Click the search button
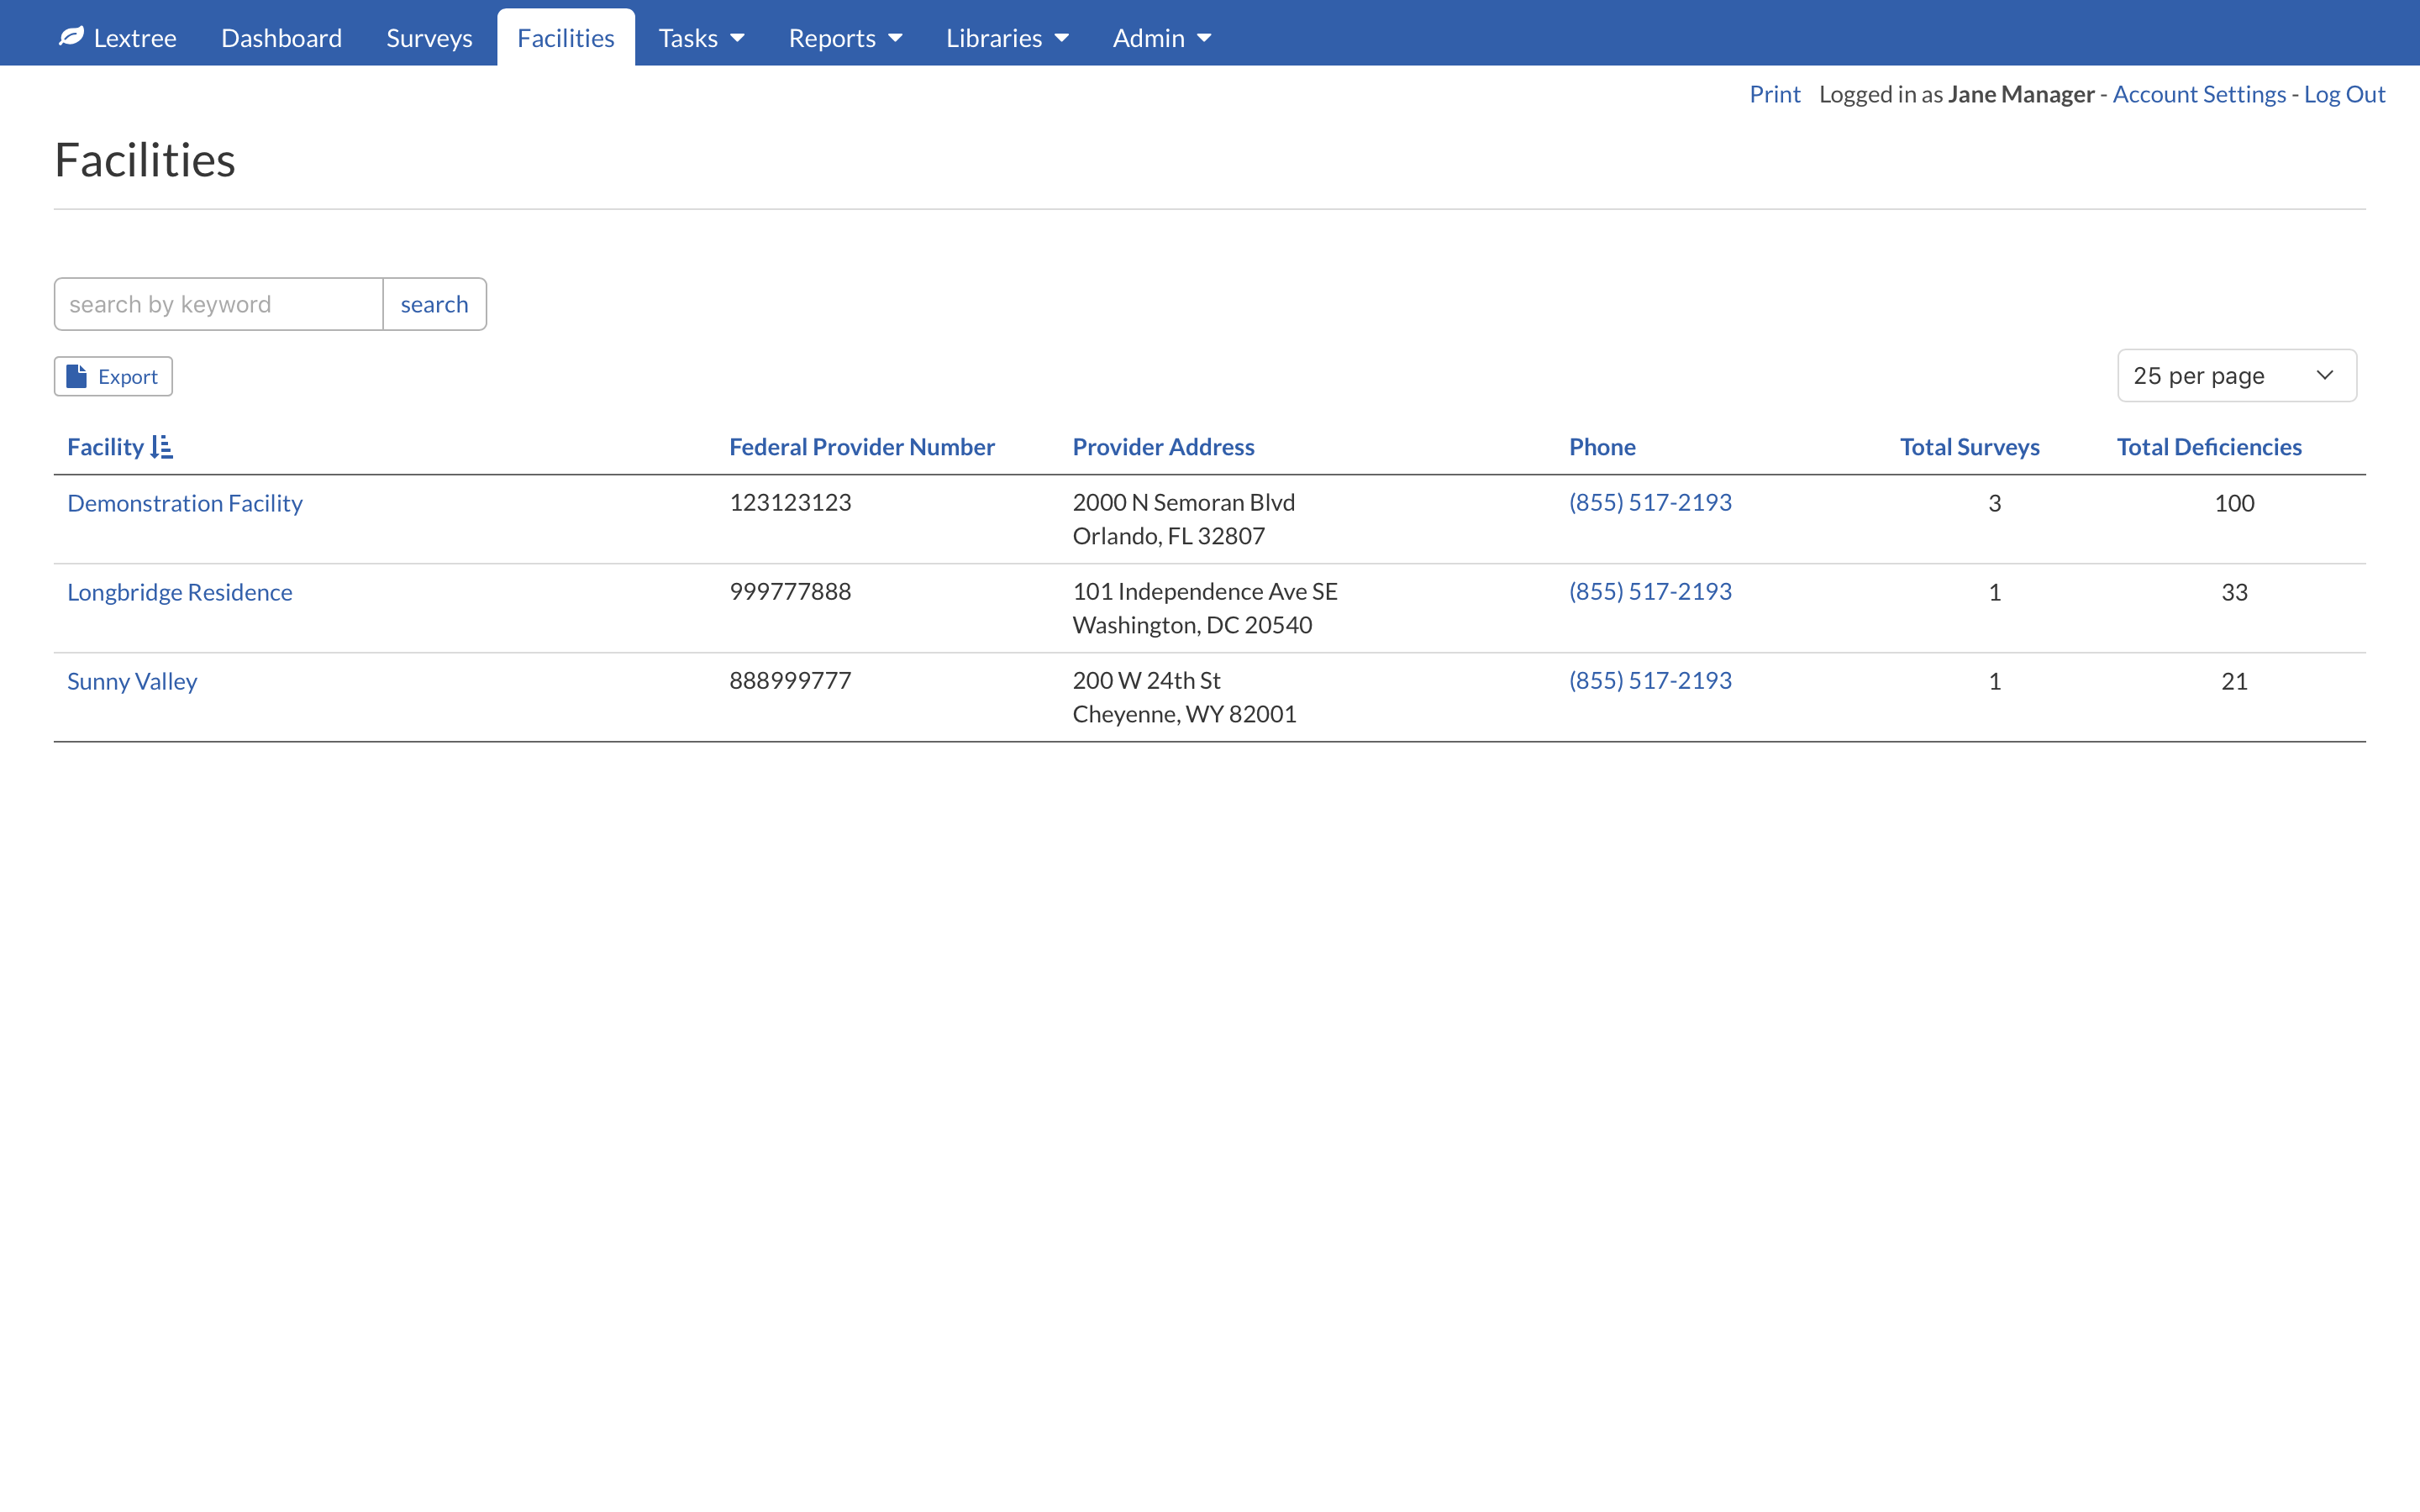The image size is (2420, 1512). pyautogui.click(x=434, y=304)
